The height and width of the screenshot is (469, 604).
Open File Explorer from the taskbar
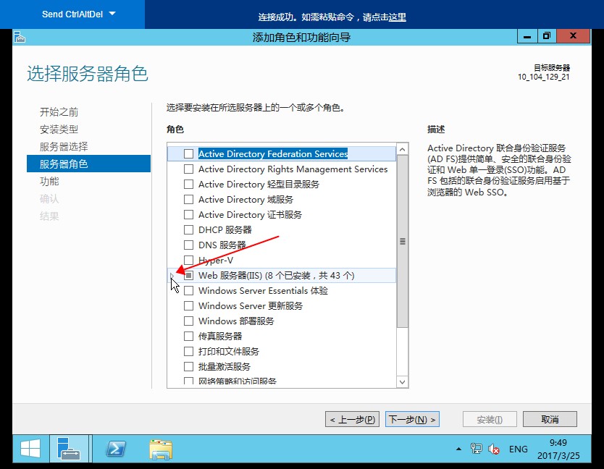(161, 449)
